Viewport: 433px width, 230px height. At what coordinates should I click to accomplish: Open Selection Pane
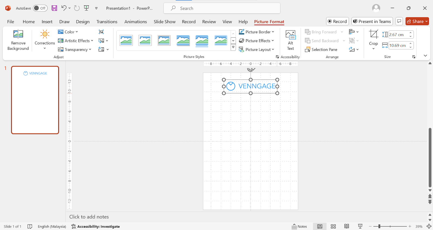coord(321,50)
